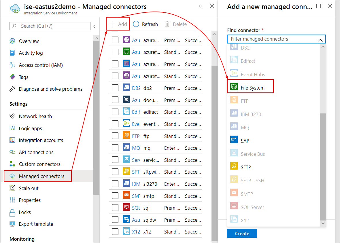The image size is (340, 243).
Task: Tick the smtp row checkbox
Action: [x=115, y=196]
